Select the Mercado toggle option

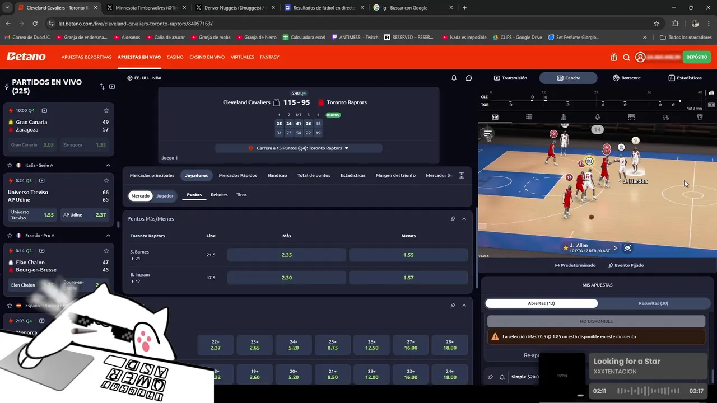point(141,196)
